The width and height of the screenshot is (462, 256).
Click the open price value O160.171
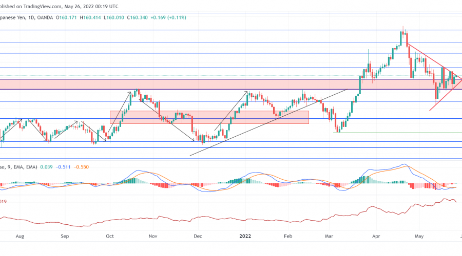[x=66, y=17]
